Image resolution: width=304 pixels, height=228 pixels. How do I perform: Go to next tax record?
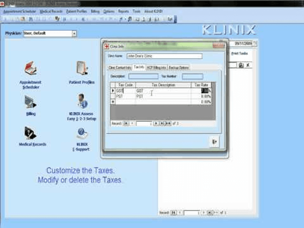(156, 124)
